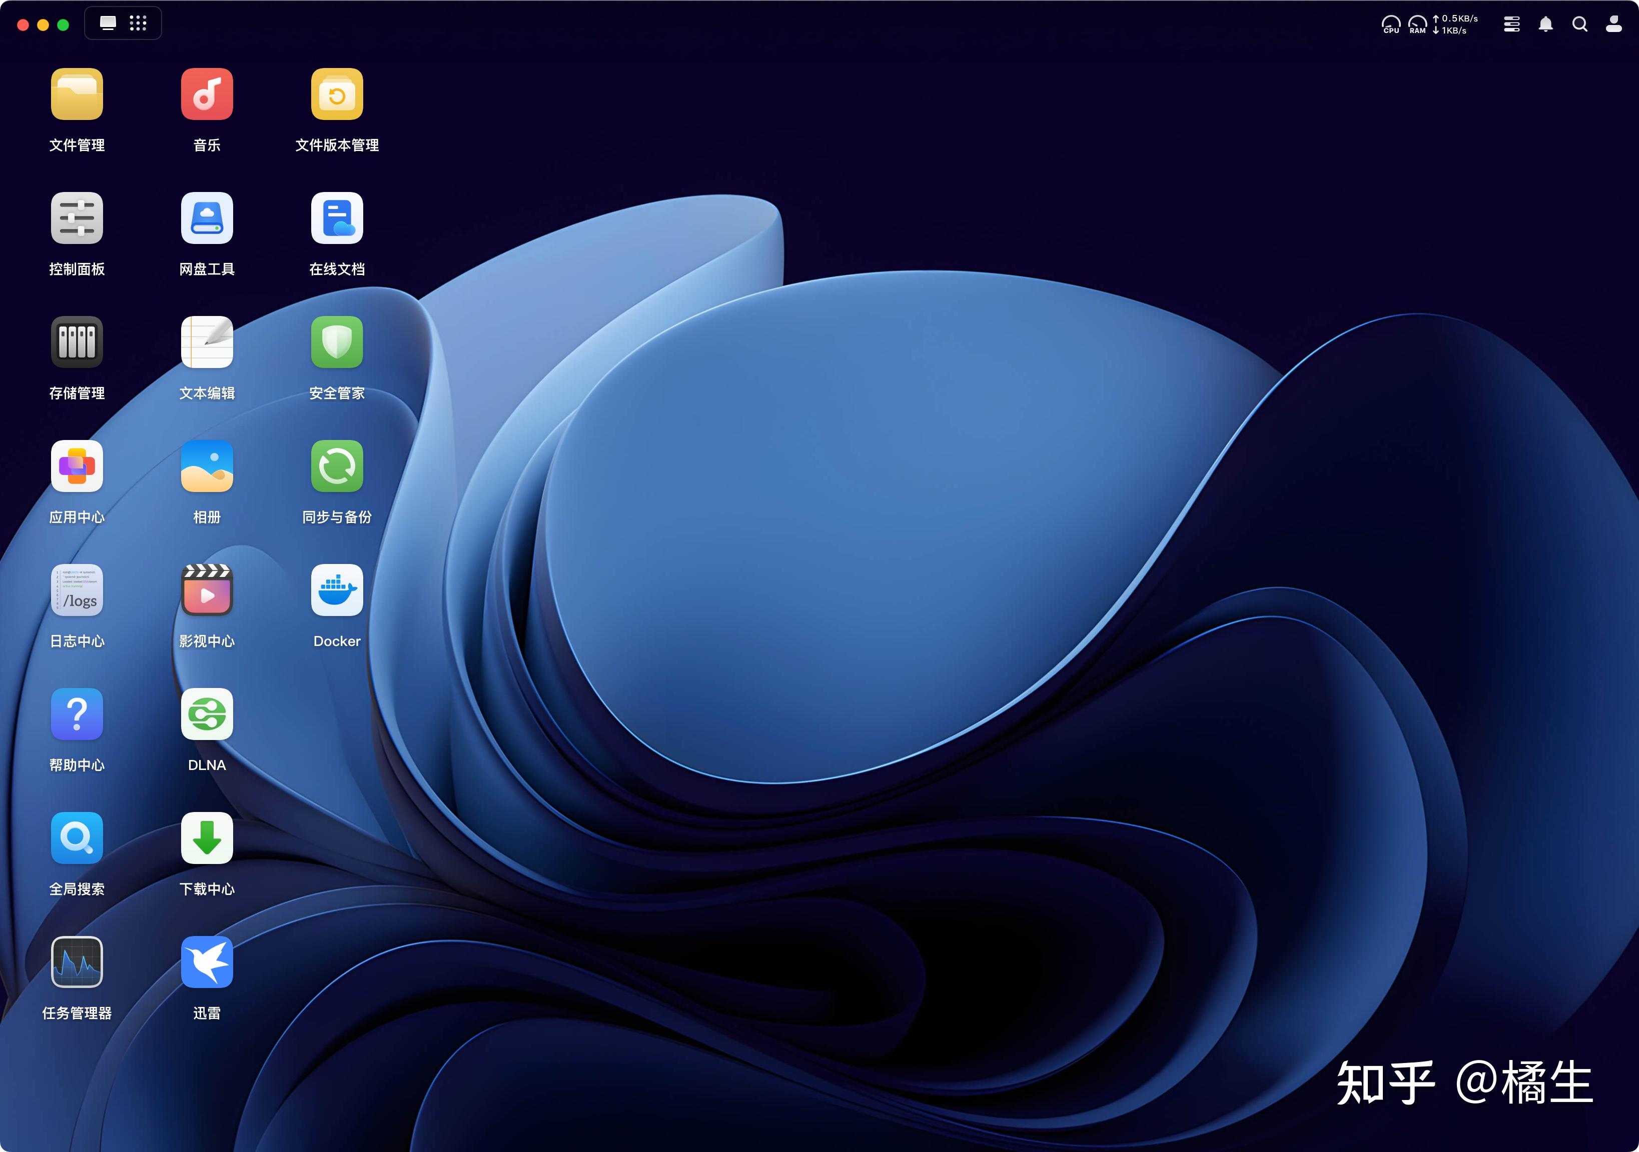
Task: Open the DLNA app
Action: [206, 714]
